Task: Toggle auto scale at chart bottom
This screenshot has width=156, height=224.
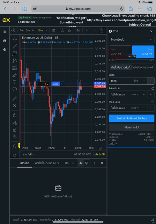Action: [100, 154]
